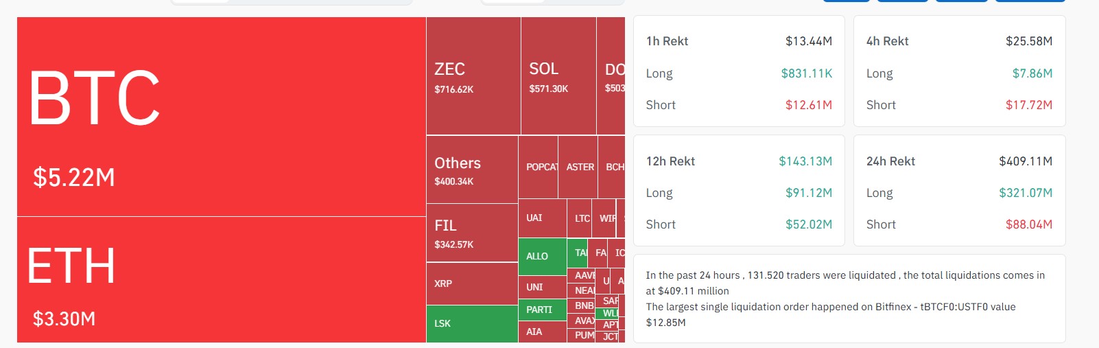1099x348 pixels.
Task: Select the POPCAT block in the heatmap
Action: pos(539,167)
